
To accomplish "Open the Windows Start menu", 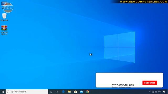I will 3,92.
